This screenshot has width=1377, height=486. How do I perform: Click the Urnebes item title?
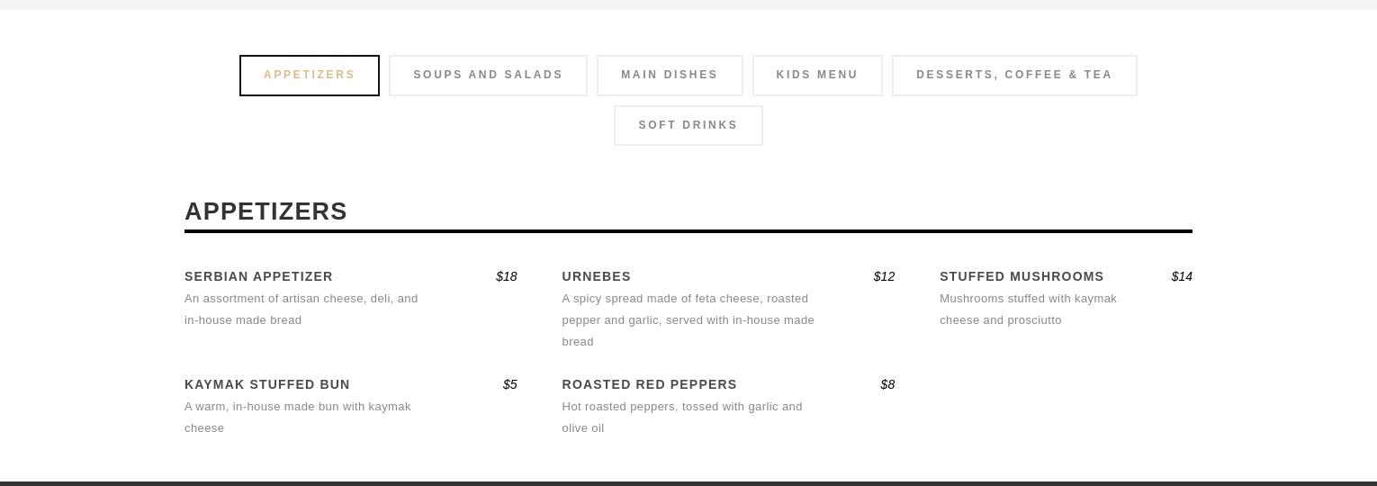coord(597,276)
